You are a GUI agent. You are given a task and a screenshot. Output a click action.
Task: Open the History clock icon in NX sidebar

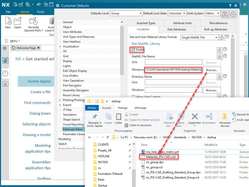5,74
